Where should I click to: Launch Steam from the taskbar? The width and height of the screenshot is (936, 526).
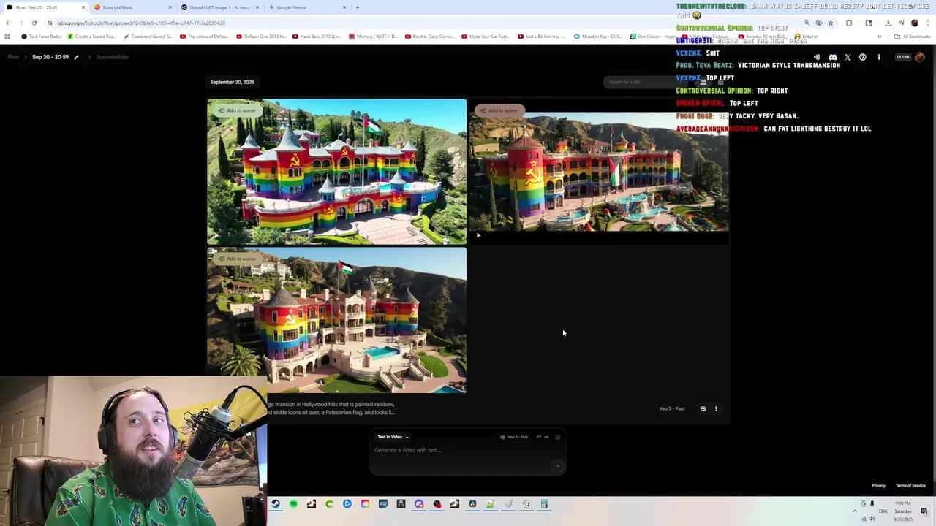click(x=276, y=504)
